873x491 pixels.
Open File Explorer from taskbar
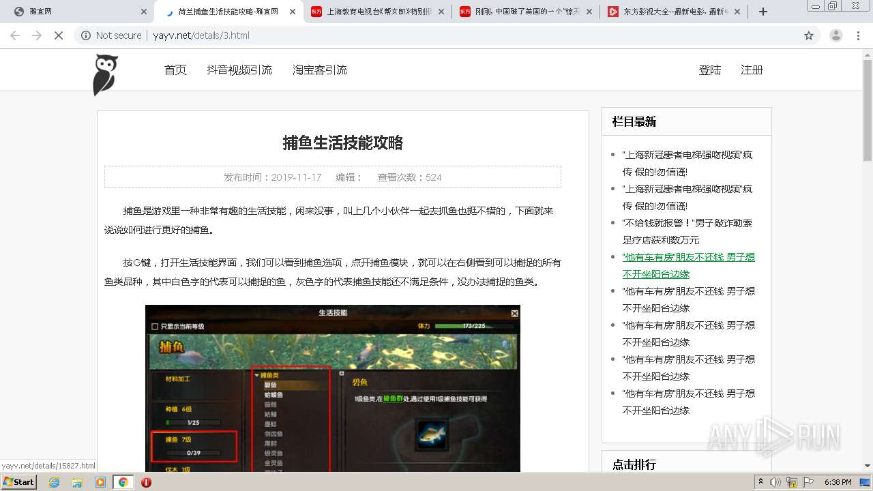pyautogui.click(x=77, y=482)
